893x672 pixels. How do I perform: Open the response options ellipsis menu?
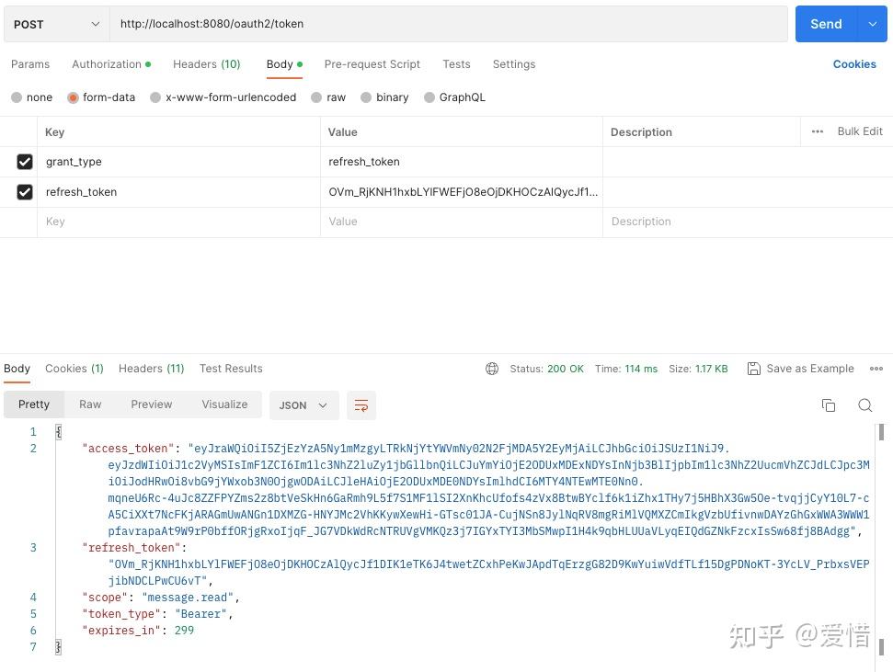pyautogui.click(x=876, y=368)
